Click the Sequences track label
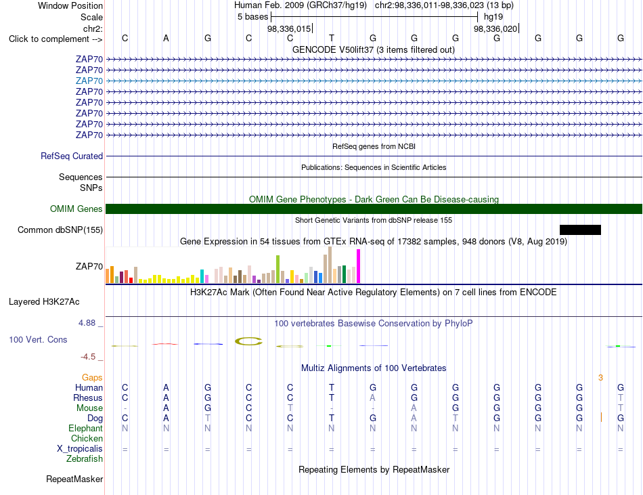Viewport: 643px width, 495px height. coord(81,177)
